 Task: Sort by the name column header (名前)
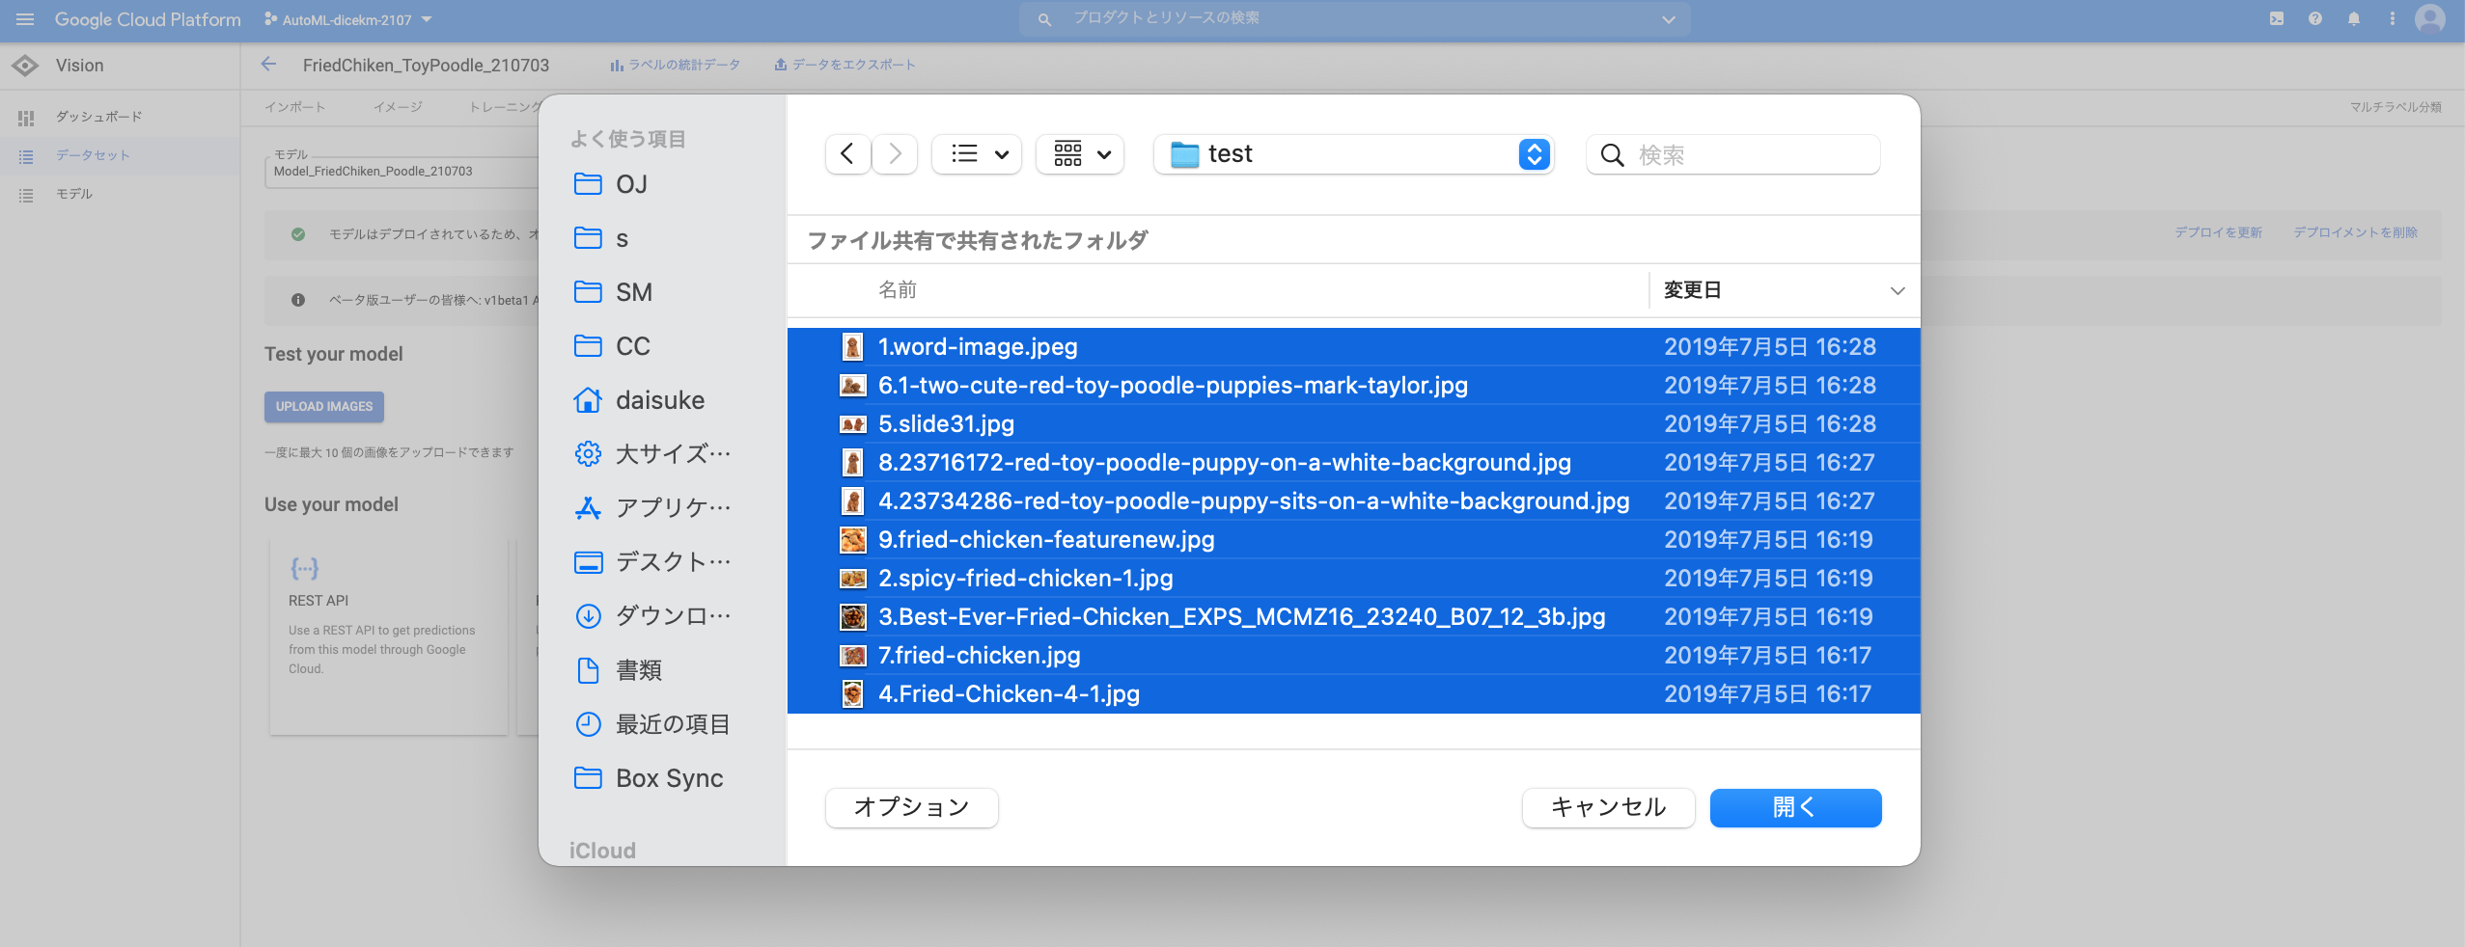pyautogui.click(x=897, y=290)
